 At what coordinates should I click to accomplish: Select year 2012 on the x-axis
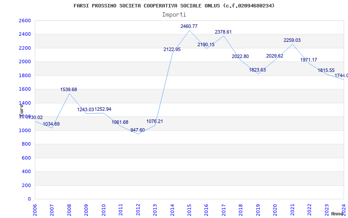pos(138,209)
